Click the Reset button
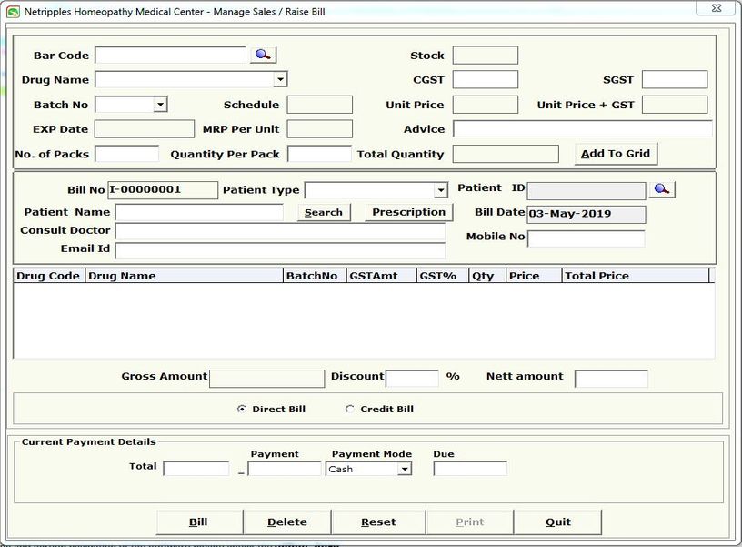Screen dimensions: 742x547 (378, 522)
